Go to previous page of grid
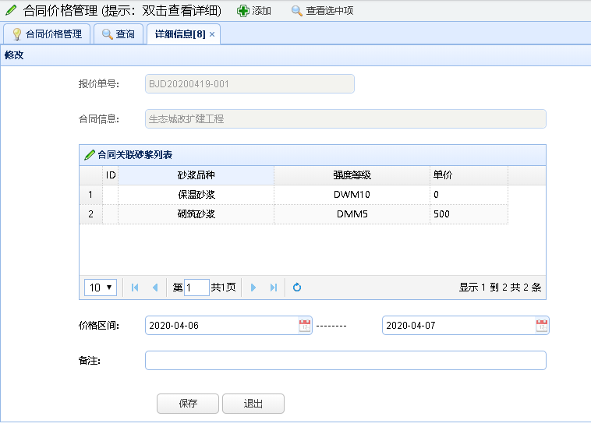The height and width of the screenshot is (427, 591). [x=154, y=288]
